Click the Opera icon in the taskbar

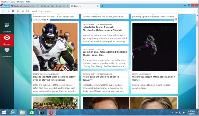tap(51, 113)
